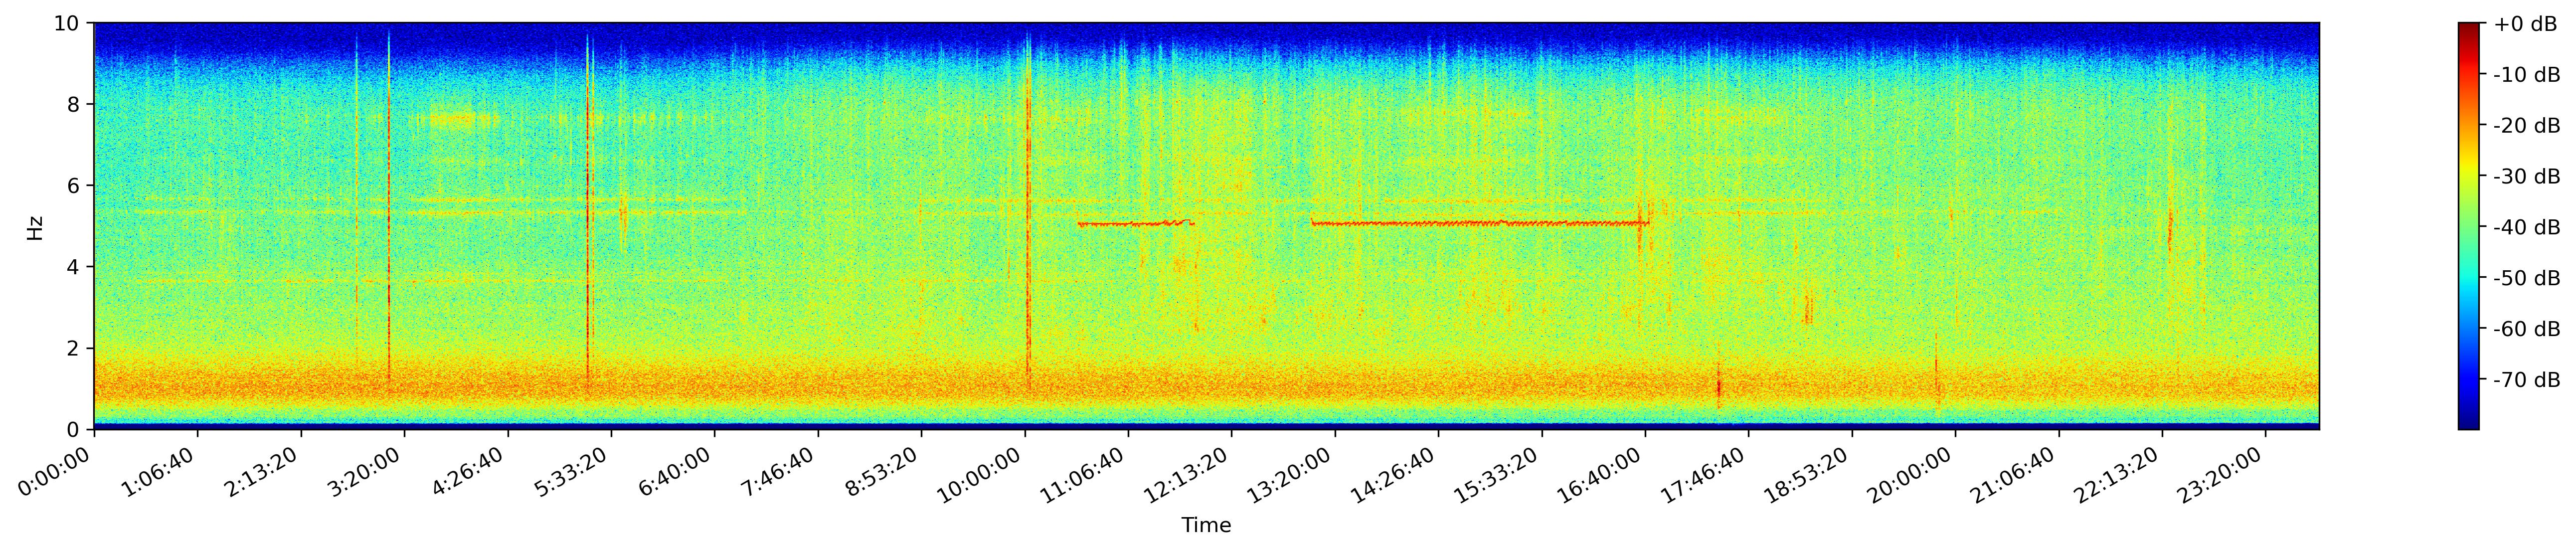
Task: Click the -20 dB colorbar label
Action: click(2527, 126)
